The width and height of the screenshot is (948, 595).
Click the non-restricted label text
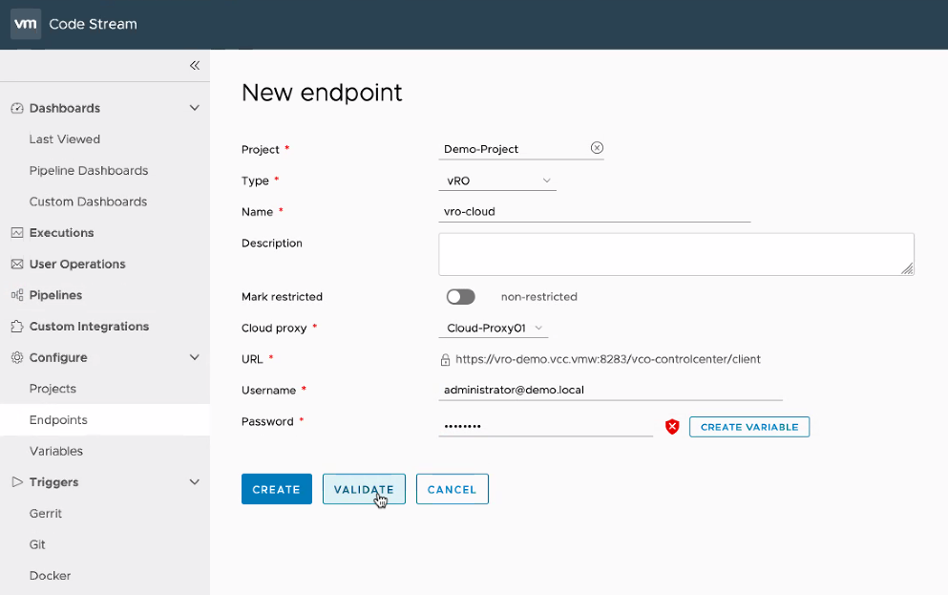pos(539,297)
